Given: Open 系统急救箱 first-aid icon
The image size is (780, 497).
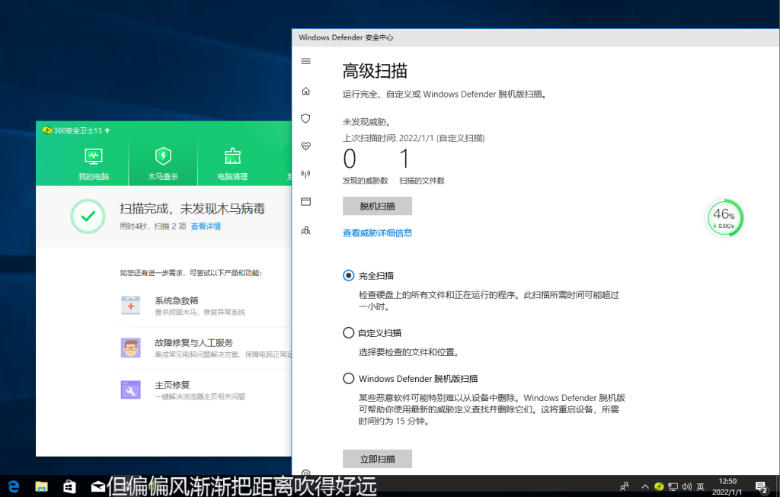Looking at the screenshot, I should (131, 306).
